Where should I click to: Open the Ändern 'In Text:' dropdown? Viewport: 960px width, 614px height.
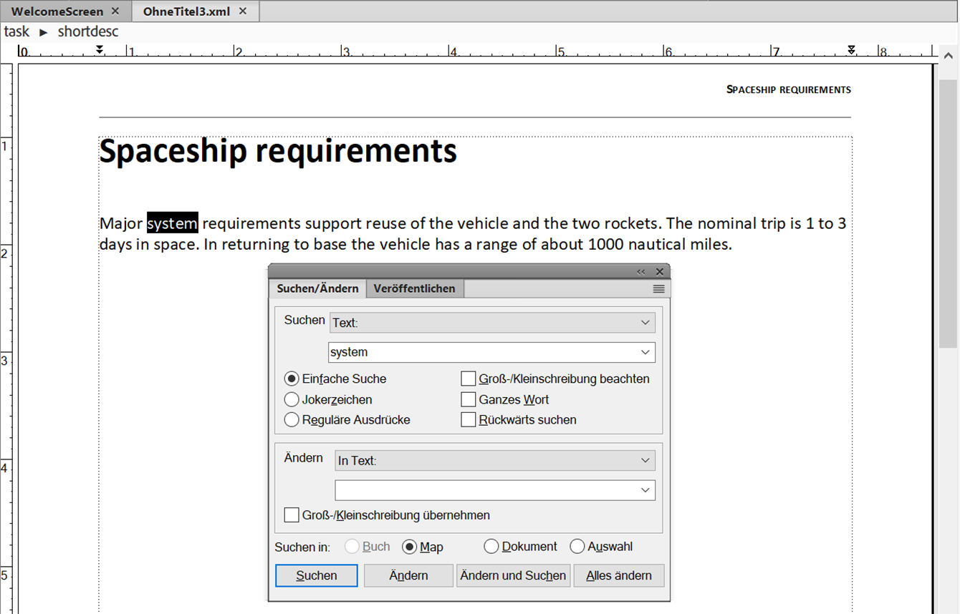pyautogui.click(x=645, y=461)
